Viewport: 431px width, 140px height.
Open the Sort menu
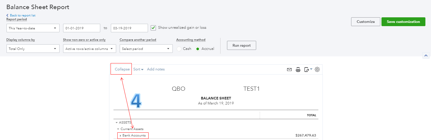(138, 69)
